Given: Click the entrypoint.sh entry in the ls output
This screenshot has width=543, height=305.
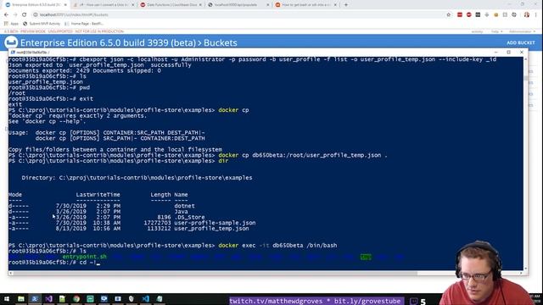Looking at the screenshot, I should pos(85,257).
